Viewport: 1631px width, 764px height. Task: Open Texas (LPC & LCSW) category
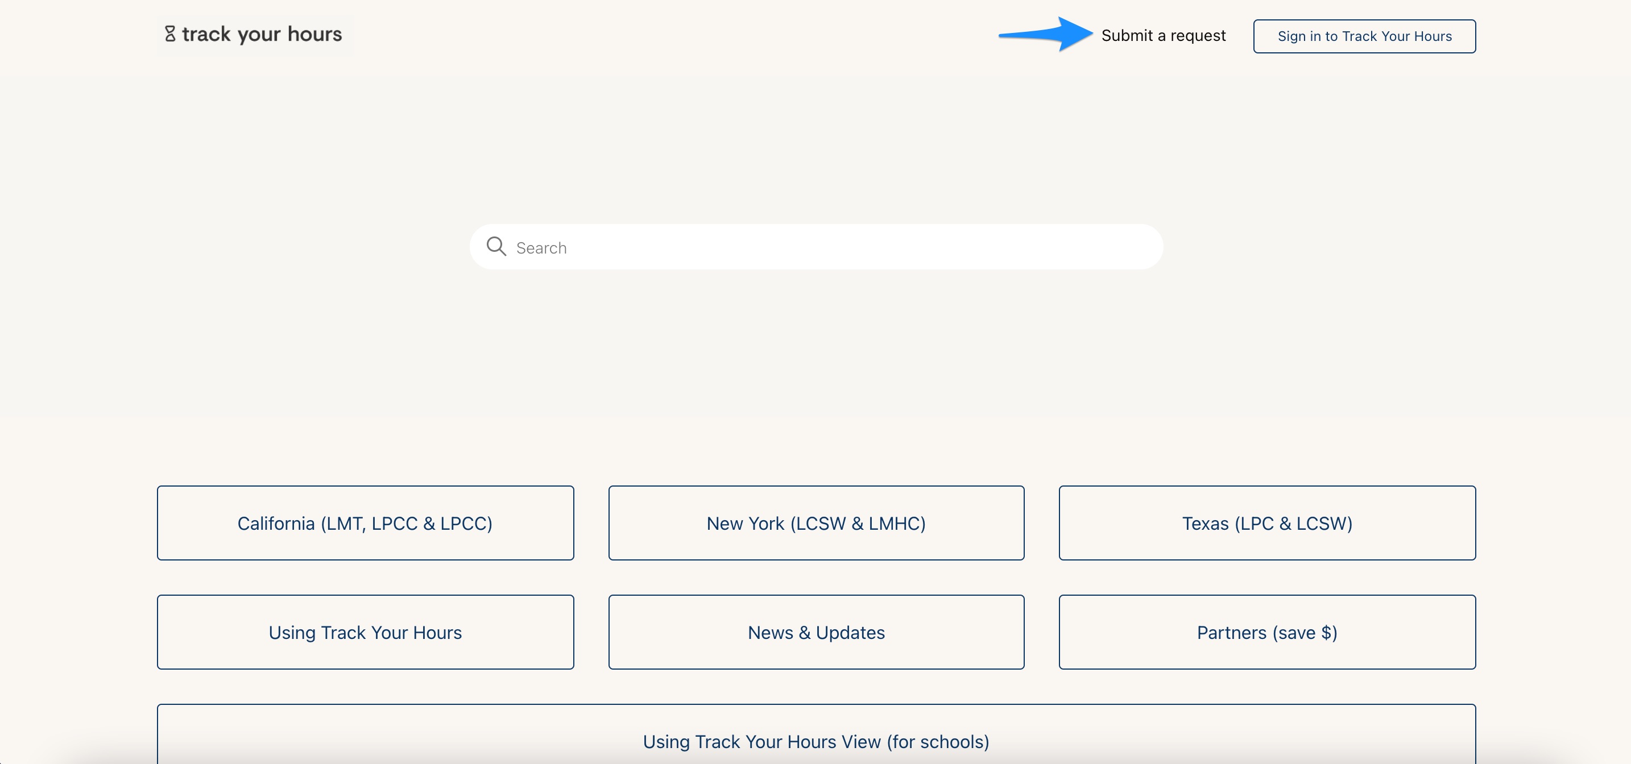tap(1267, 523)
